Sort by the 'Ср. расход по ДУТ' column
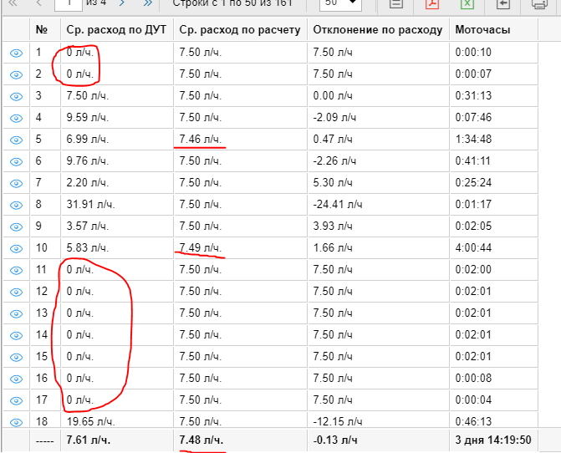This screenshot has width=561, height=453. (116, 30)
